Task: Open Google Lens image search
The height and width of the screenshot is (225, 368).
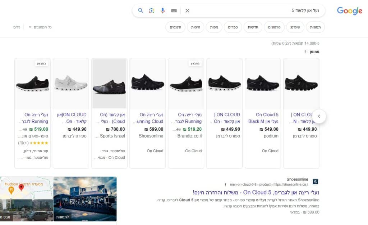Action: (152, 10)
